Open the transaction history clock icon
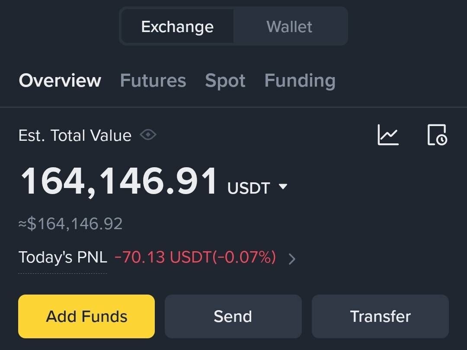This screenshot has height=350, width=467. tap(437, 135)
